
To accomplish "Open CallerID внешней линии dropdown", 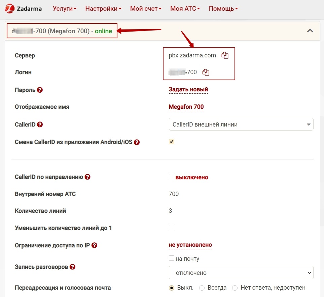I will 241,124.
